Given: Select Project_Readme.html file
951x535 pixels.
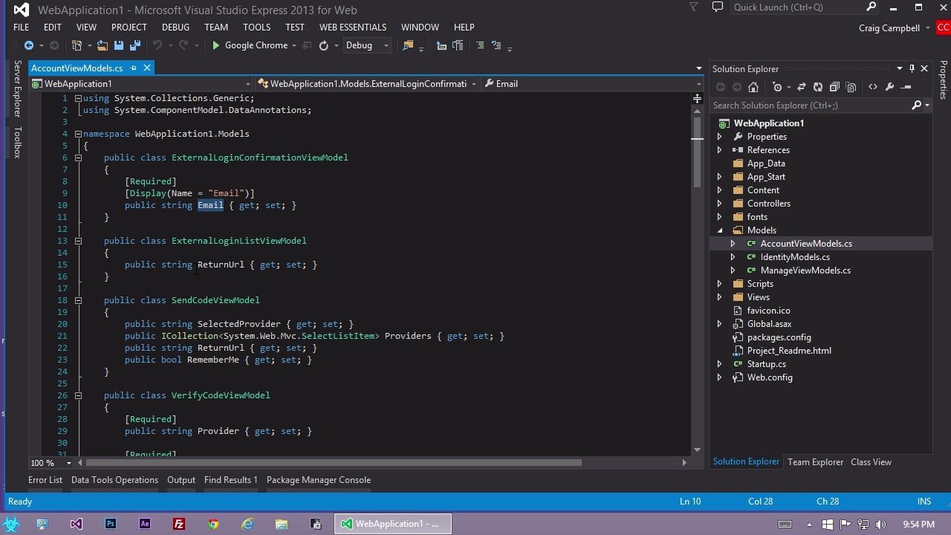Looking at the screenshot, I should coord(789,351).
